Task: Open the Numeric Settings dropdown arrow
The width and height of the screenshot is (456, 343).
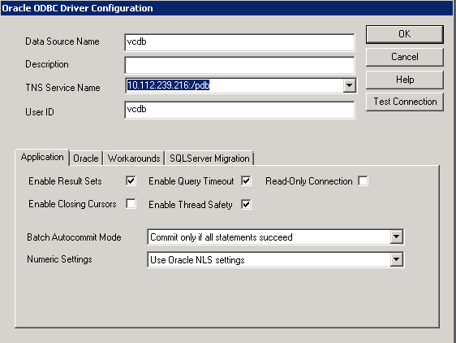Action: coord(397,259)
